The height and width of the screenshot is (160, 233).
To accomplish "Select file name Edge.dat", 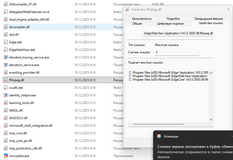I will (x=15, y=42).
